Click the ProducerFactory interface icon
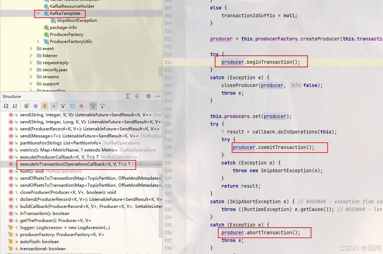Viewport: 383px width, 254px height. tap(46, 35)
